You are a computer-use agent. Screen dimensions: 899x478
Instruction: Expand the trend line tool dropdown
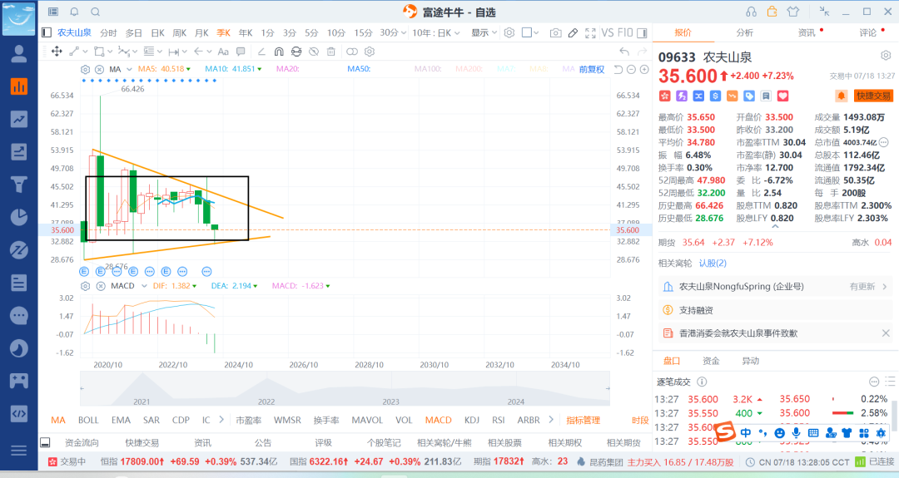[86, 52]
